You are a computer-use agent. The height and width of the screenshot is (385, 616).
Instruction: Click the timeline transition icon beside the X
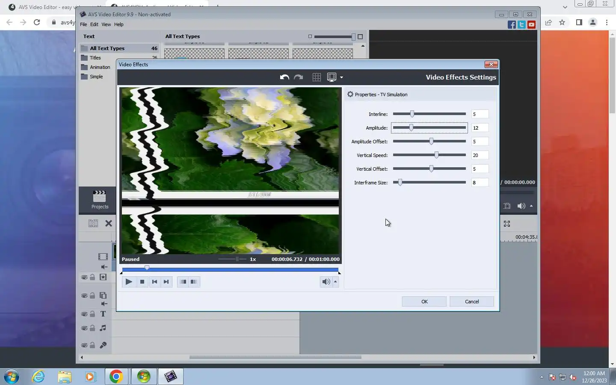(93, 223)
